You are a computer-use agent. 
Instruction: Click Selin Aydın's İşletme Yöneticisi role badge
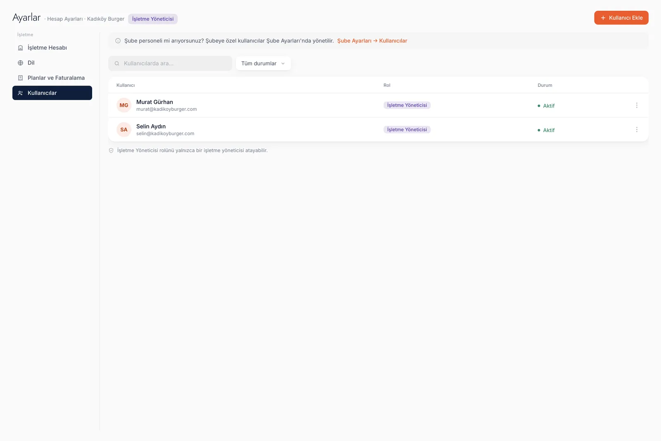click(407, 130)
